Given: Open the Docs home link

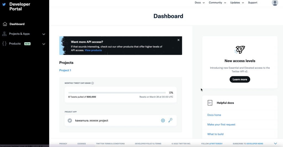Looking at the screenshot, I should [x=214, y=115].
